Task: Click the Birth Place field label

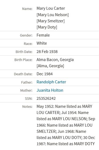Action: click(x=23, y=60)
